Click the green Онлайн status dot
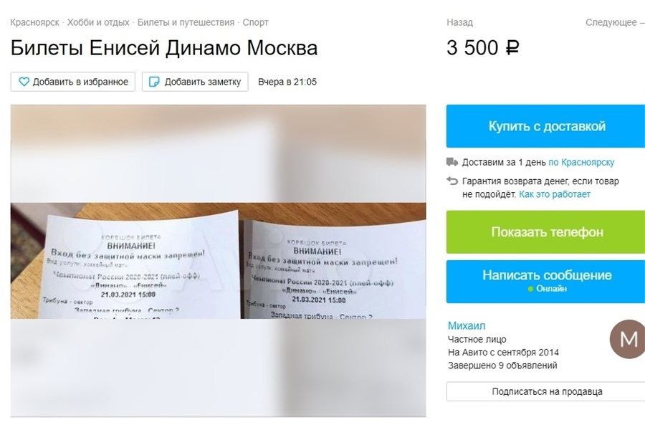 coord(530,289)
